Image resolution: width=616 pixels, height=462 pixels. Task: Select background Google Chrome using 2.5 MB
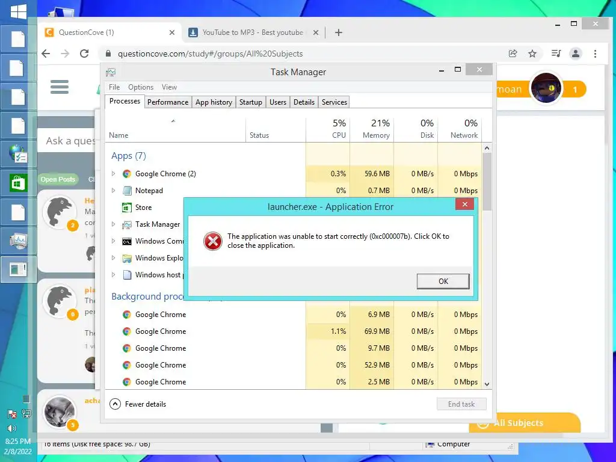(x=293, y=382)
